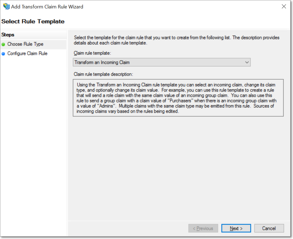Click the blue bullet beside Configure Claim Rule
The width and height of the screenshot is (293, 239).
(3, 54)
